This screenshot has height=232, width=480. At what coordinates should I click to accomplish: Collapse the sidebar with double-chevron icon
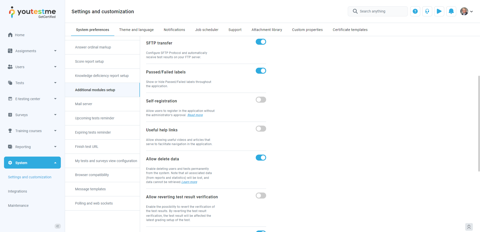click(x=58, y=226)
